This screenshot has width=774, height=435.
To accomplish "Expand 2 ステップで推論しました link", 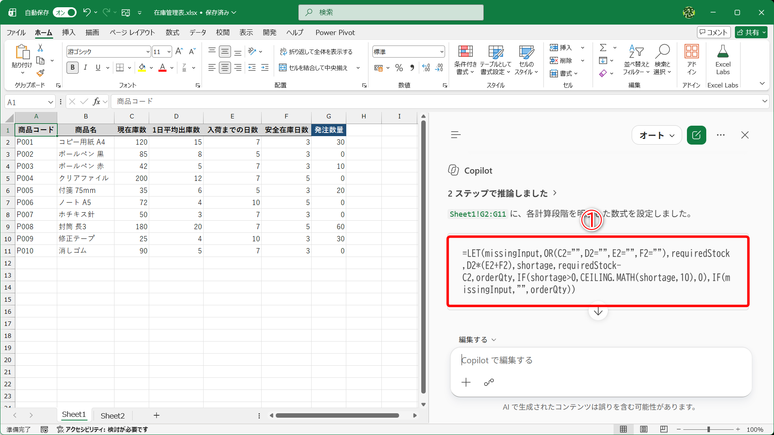I will pos(502,193).
